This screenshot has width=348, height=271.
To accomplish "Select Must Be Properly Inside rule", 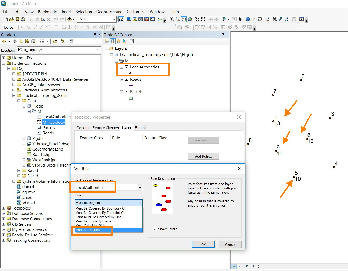I will point(93,221).
